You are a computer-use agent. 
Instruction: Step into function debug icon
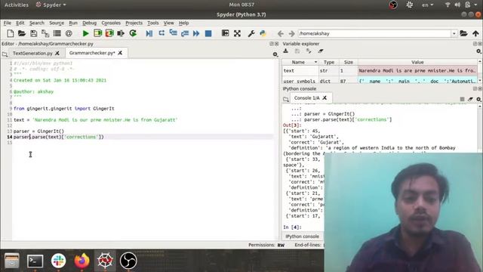[x=173, y=33]
